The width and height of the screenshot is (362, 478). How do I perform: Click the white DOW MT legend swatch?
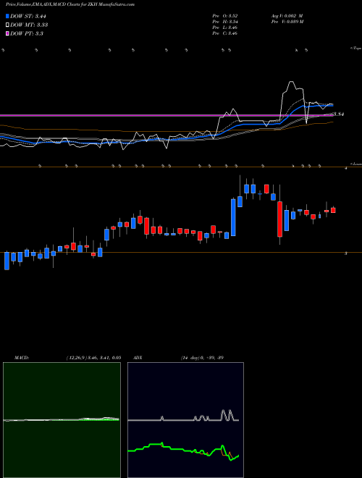pyautogui.click(x=7, y=25)
